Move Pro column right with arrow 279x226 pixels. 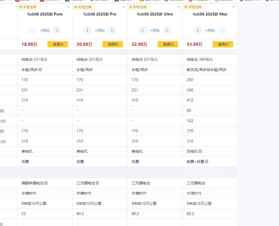(x=112, y=30)
